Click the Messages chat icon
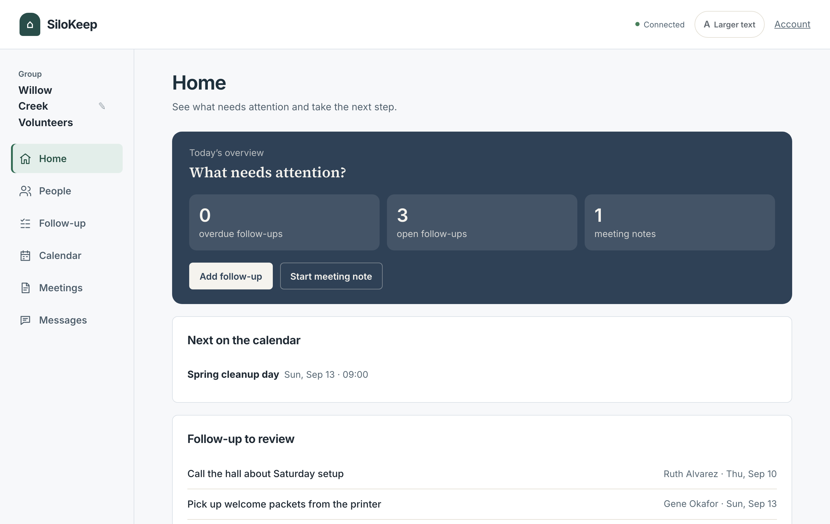This screenshot has width=830, height=524. point(25,320)
